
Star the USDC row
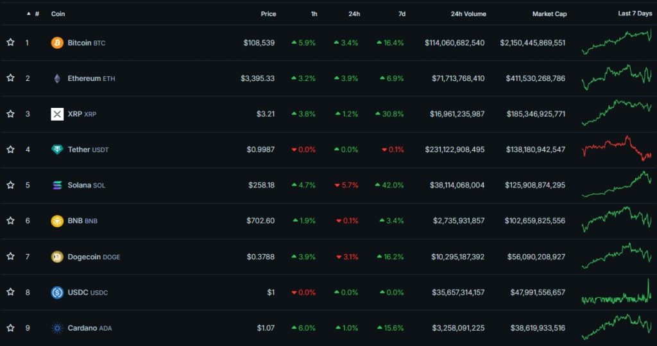(x=10, y=292)
